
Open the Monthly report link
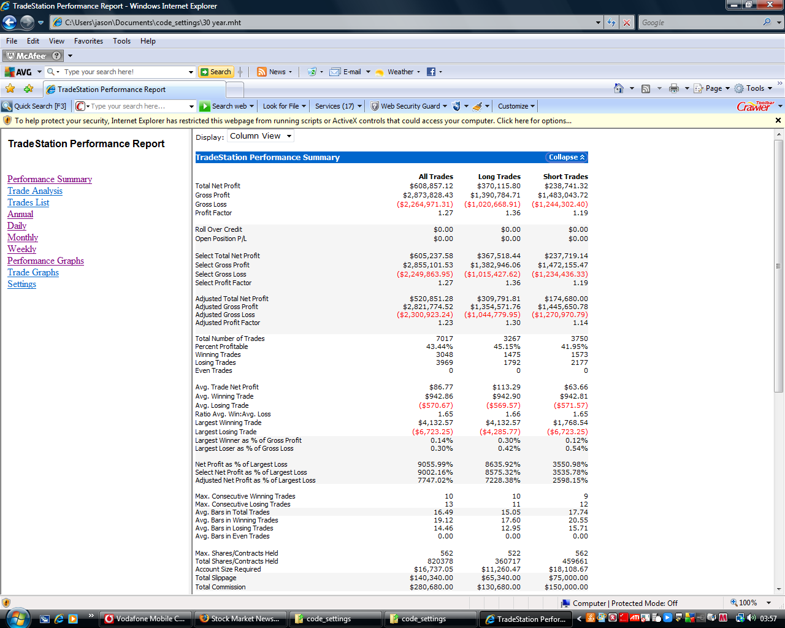point(23,237)
